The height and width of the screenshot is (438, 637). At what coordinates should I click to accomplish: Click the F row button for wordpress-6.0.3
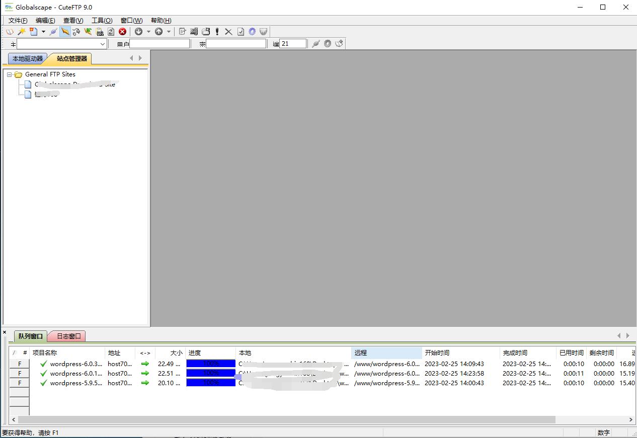click(x=20, y=364)
